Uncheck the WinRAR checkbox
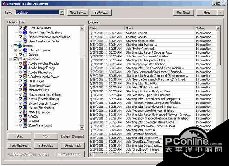The image size is (229, 166). pos(21,121)
